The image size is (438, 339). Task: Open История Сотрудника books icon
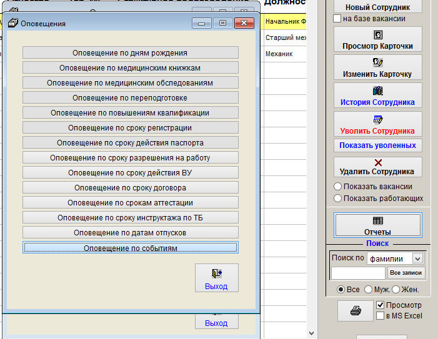click(x=377, y=91)
